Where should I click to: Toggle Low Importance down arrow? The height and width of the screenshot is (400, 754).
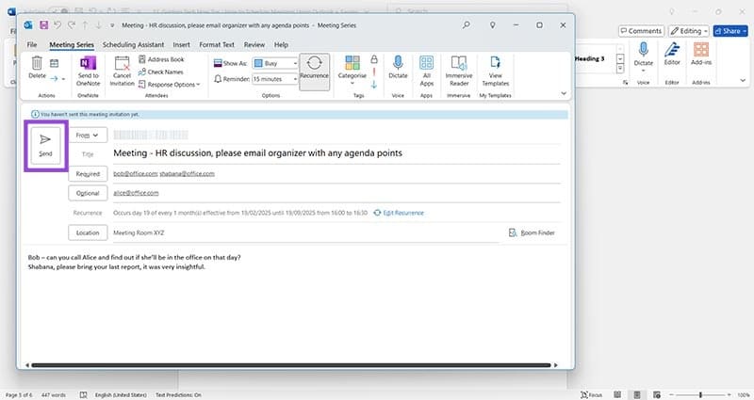[x=374, y=85]
